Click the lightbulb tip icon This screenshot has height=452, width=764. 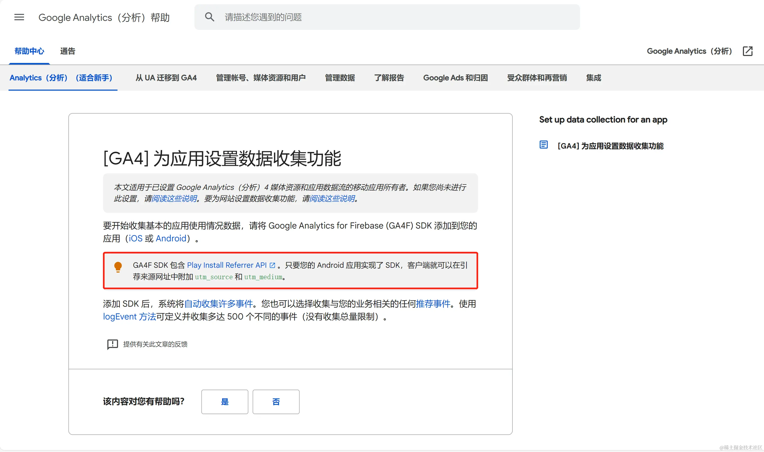(x=118, y=267)
